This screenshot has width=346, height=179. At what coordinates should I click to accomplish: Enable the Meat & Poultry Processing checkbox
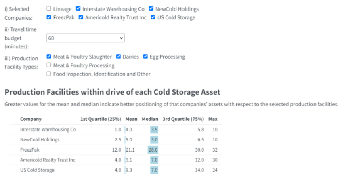[x=49, y=65]
